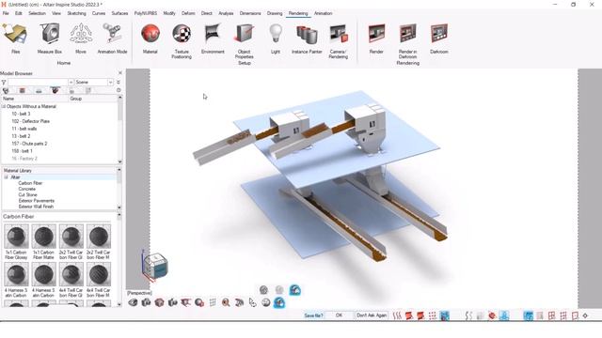Open the File menu

pyautogui.click(x=6, y=13)
